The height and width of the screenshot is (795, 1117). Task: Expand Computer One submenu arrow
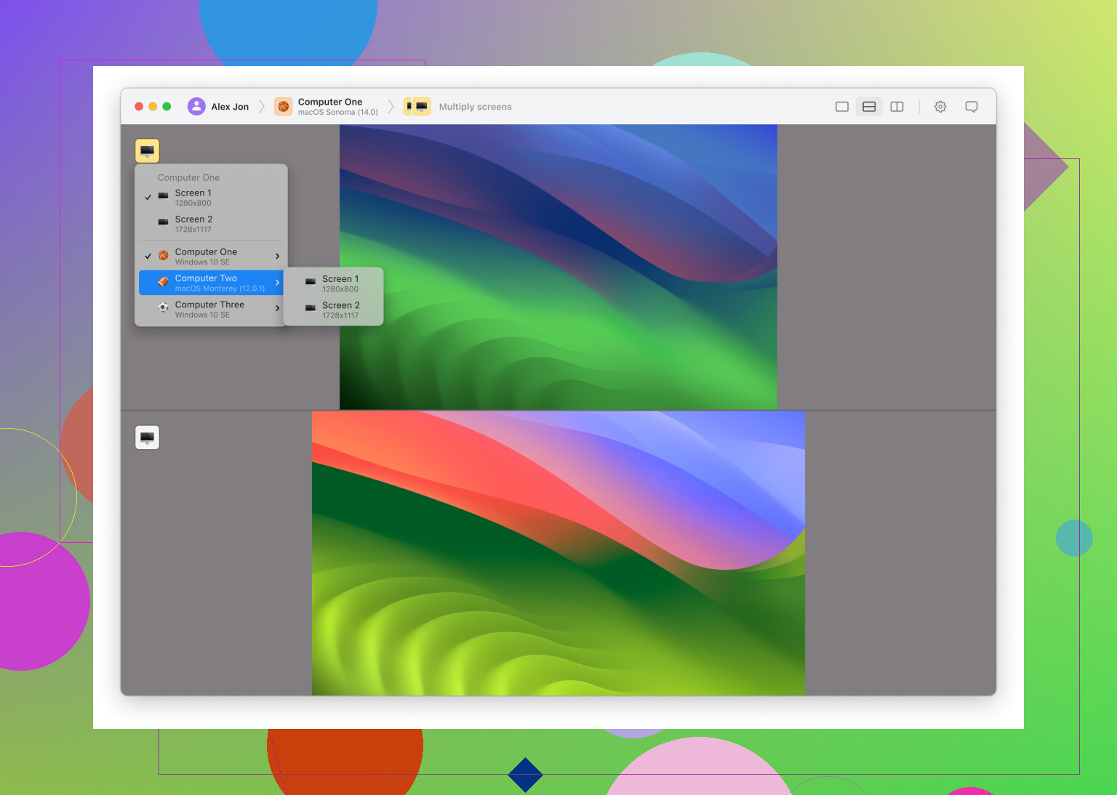(277, 257)
